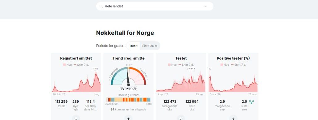Select Totalt graph period

click(x=133, y=46)
